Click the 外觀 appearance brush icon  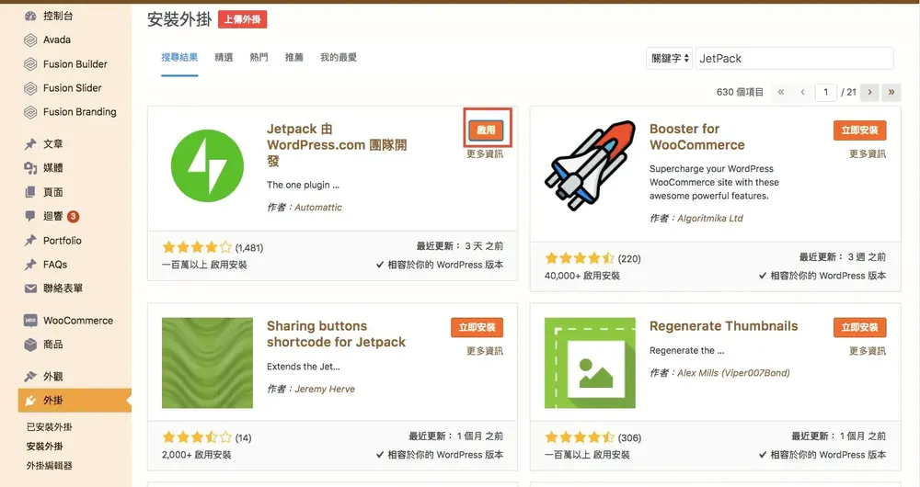coord(30,376)
